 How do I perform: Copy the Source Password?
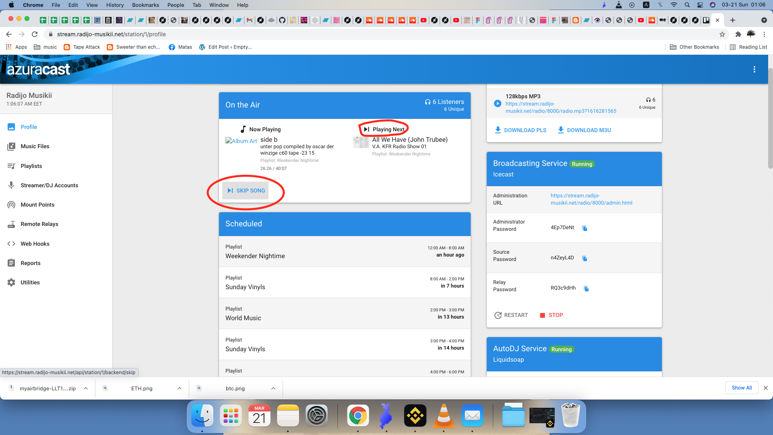(585, 259)
